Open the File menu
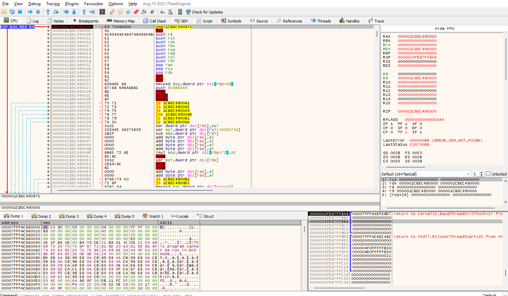Screen dimensions: 508x296 point(6,4)
